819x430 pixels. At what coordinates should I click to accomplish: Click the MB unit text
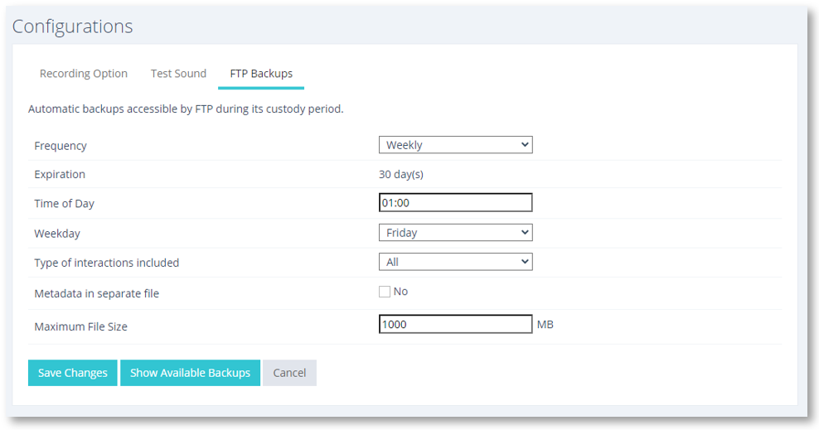pyautogui.click(x=545, y=325)
